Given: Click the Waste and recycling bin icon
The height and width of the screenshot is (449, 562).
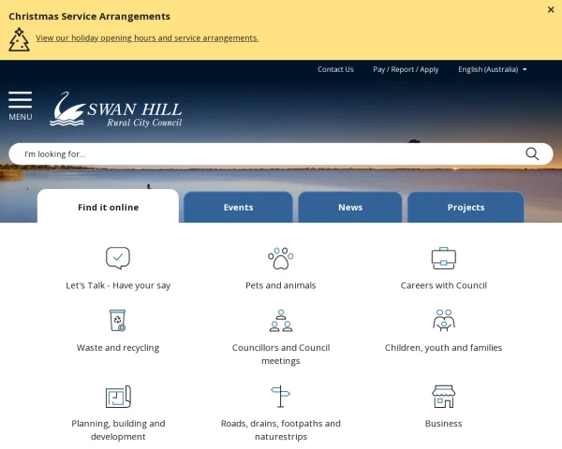Looking at the screenshot, I should click(x=118, y=321).
